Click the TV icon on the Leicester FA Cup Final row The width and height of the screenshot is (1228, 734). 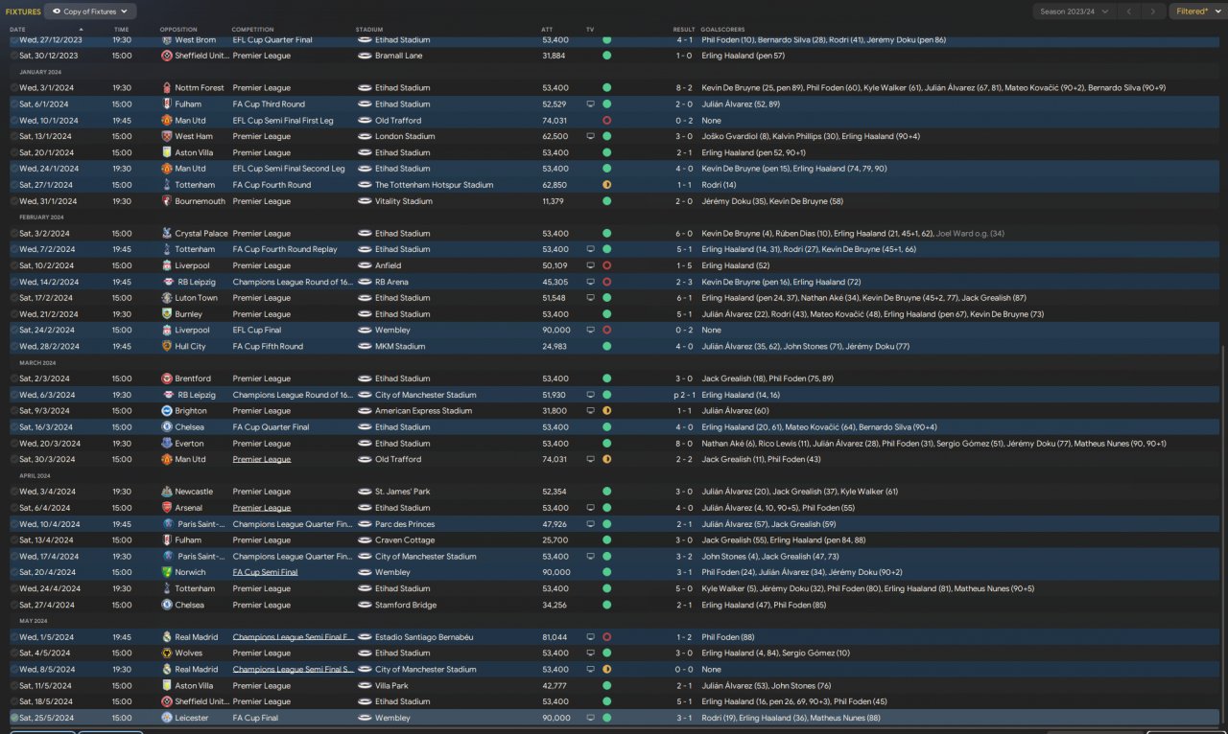coord(590,718)
